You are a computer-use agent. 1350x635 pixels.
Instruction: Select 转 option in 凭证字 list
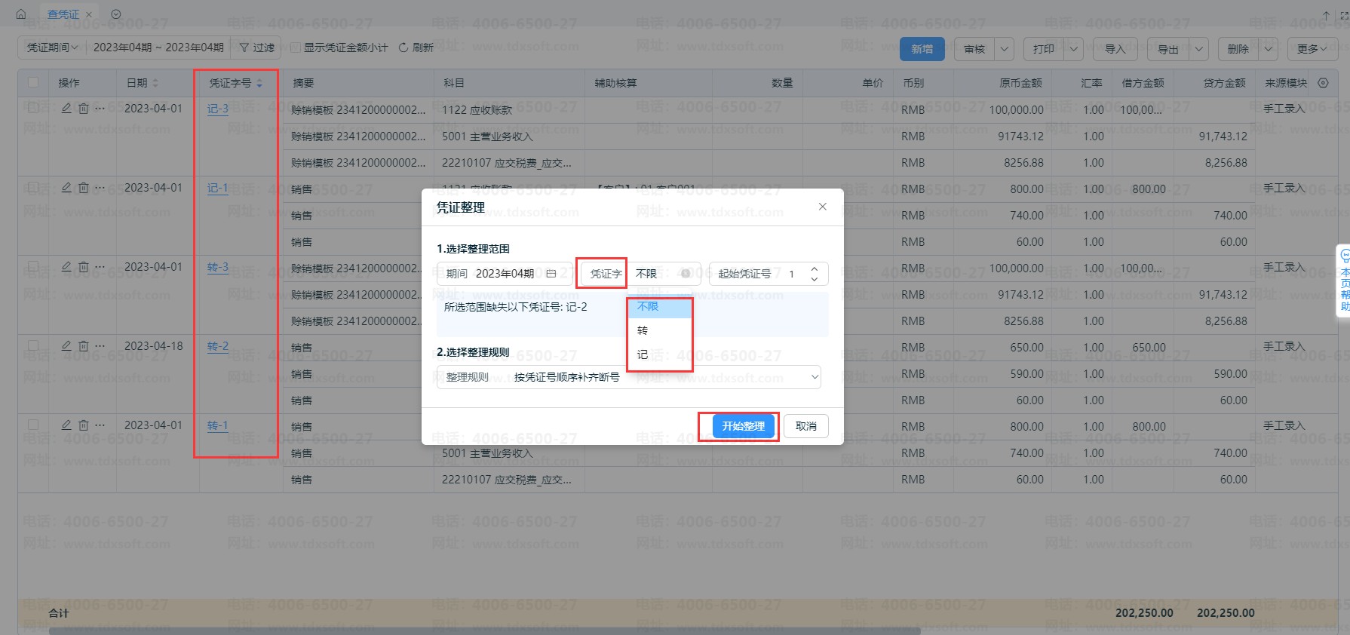click(x=643, y=330)
